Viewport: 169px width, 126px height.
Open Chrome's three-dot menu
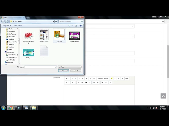pos(167,22)
